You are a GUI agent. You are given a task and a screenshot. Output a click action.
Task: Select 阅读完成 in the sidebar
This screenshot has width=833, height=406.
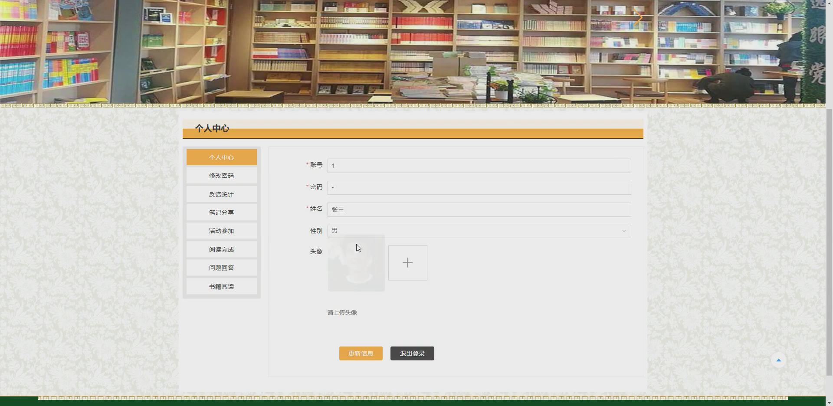pos(221,249)
